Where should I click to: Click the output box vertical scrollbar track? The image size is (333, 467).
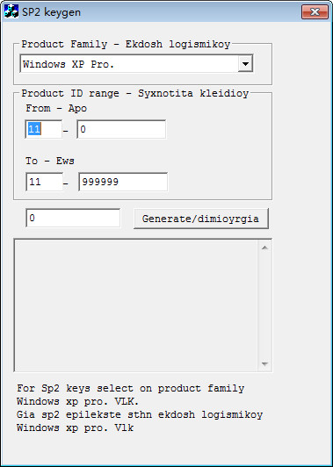(x=264, y=305)
